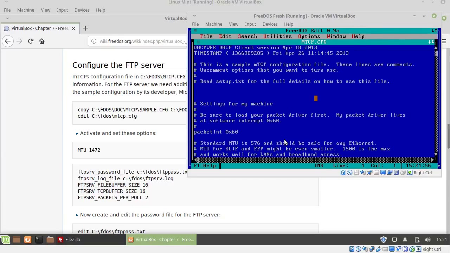The image size is (450, 253).
Task: Click the volume speaker tray icon
Action: pyautogui.click(x=428, y=240)
